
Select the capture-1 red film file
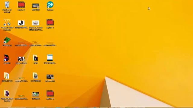click(21, 5)
